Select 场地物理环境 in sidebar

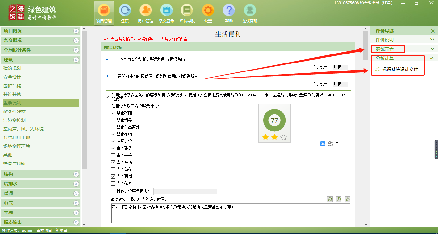(x=17, y=146)
